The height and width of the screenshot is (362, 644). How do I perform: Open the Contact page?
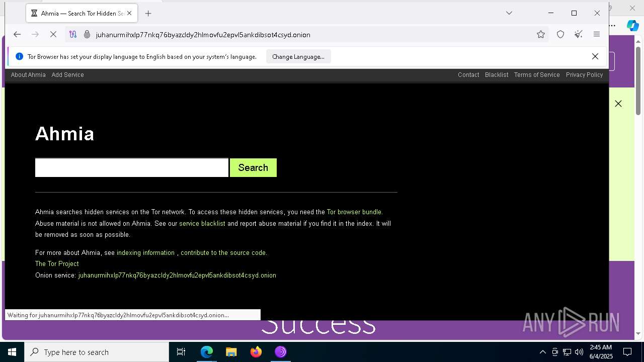click(x=468, y=75)
